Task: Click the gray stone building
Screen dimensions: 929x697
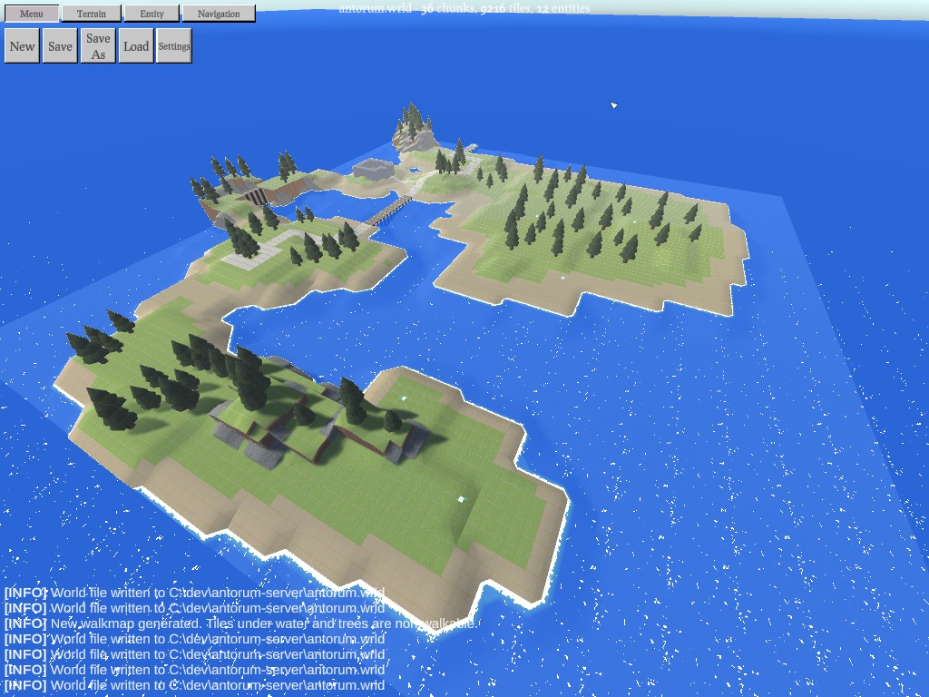Action: coord(372,169)
